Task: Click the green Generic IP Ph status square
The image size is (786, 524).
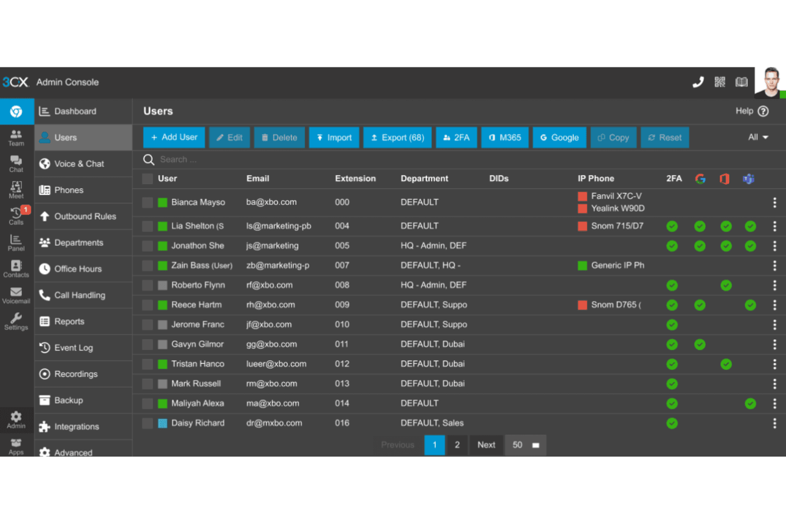Action: (583, 265)
